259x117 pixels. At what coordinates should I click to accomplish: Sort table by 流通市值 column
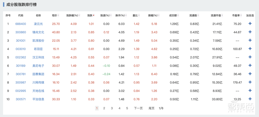point(217,15)
